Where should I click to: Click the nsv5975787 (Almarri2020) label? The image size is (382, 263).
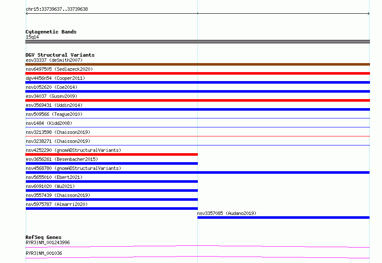pyautogui.click(x=57, y=204)
